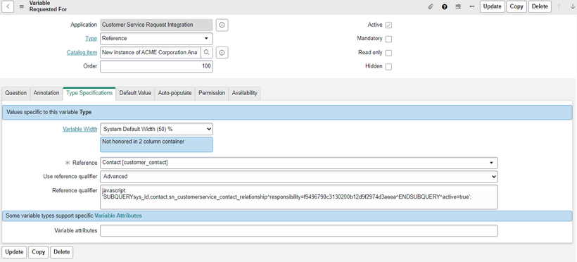
Task: Open the form context menu (hamburger icon)
Action: (22, 6)
